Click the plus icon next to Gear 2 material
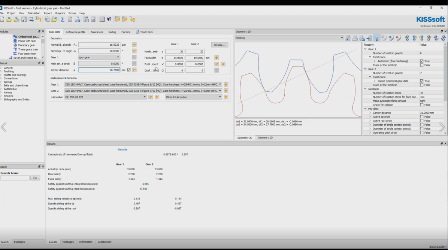Image resolution: width=448 pixels, height=250 pixels. 226,91
